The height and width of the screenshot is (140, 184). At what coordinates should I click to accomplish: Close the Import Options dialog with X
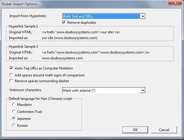click(175, 3)
